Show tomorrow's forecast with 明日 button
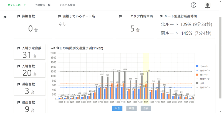This screenshot has width=222, height=113. point(132,108)
